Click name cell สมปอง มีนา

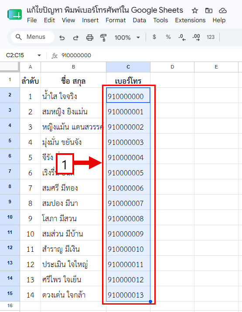coord(73,202)
